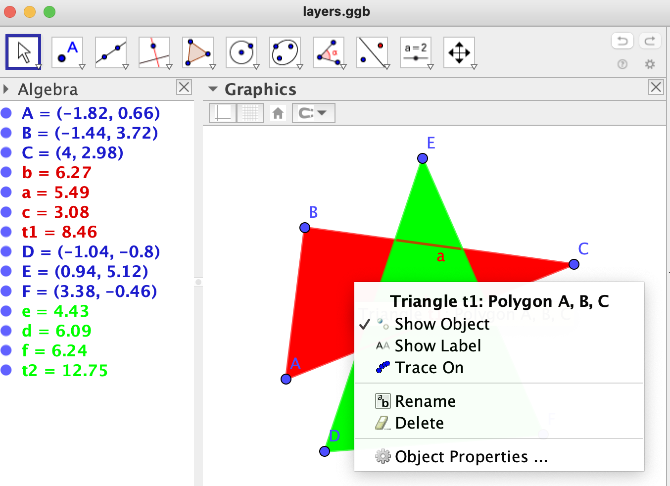The height and width of the screenshot is (486, 670).
Task: Open Point tool dropdown arrow
Action: click(x=82, y=66)
